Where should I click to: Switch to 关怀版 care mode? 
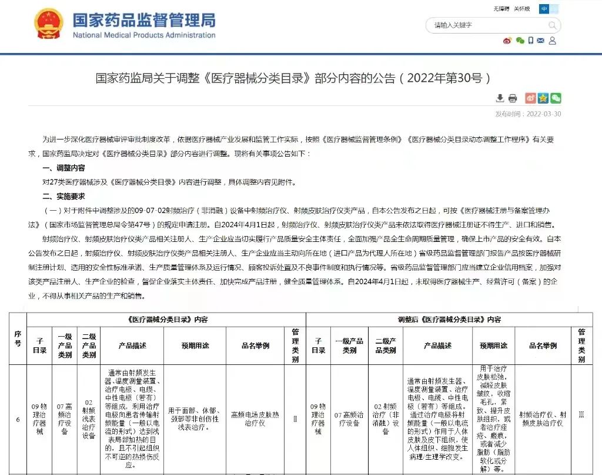coord(522,9)
